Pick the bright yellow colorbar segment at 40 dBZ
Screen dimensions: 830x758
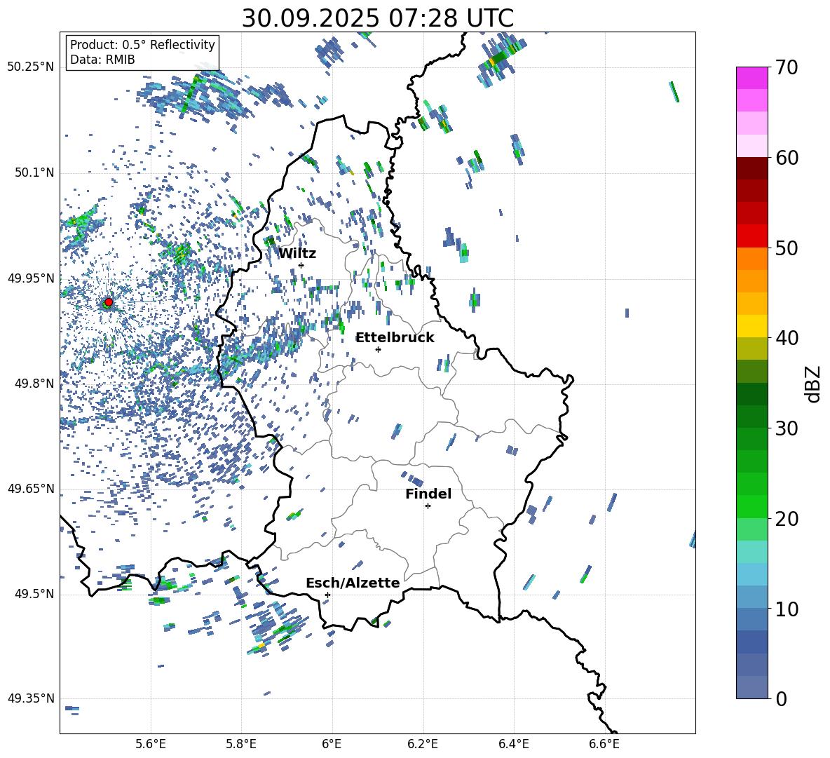[752, 326]
